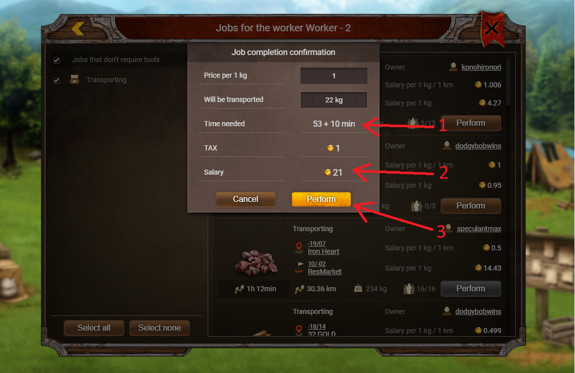Image resolution: width=575 pixels, height=373 pixels.
Task: Open the Iron Heart location link
Action: pos(323,251)
